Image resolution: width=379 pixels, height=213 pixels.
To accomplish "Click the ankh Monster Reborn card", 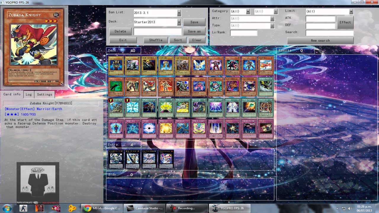I will coord(133,108).
